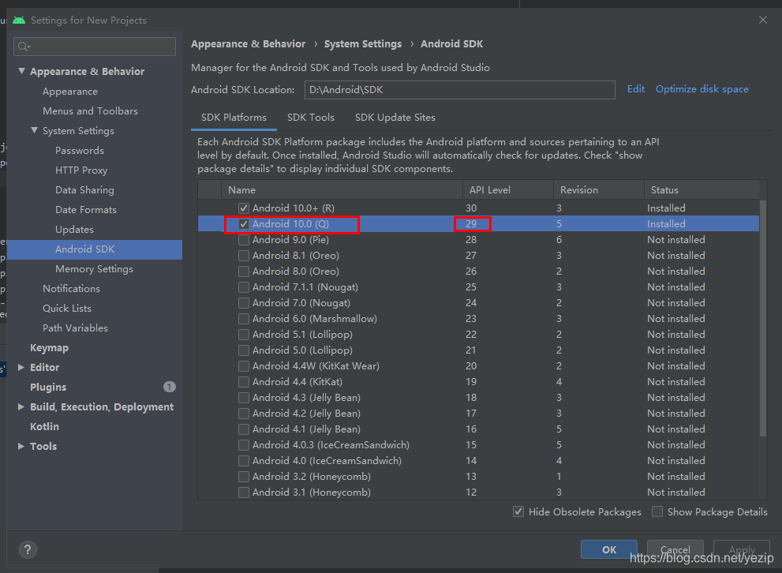Enable Show Package Details checkbox

[657, 511]
